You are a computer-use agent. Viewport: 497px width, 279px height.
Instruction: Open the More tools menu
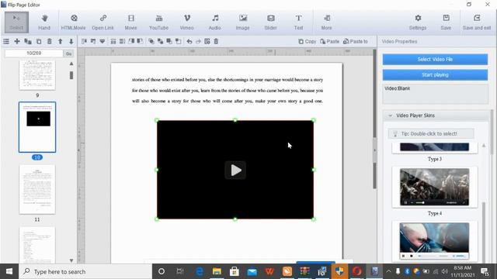326,22
